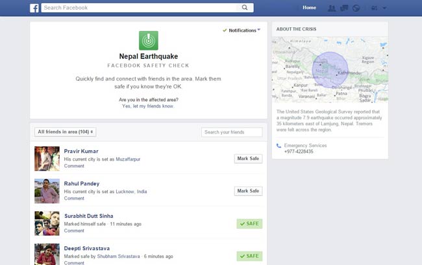
Task: Click the Lucknow, India city link
Action: coord(131,192)
